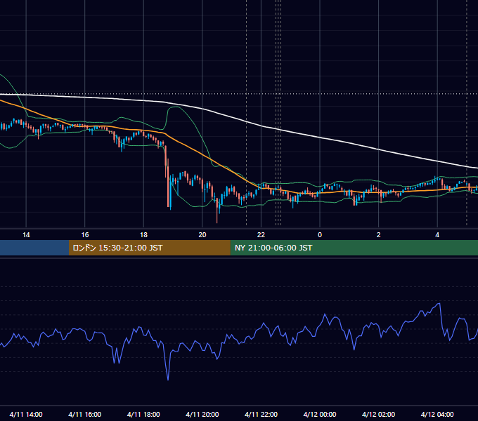478x421 pixels.
Task: Click the 4/11 20:00 date label
Action: click(x=202, y=414)
